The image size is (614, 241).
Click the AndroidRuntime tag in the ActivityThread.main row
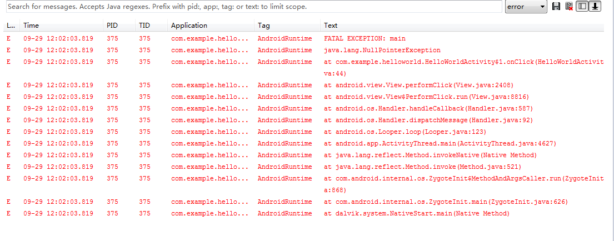click(x=284, y=144)
